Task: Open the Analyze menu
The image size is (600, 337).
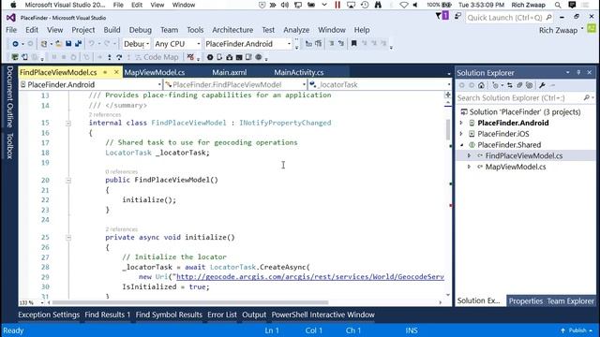Action: click(296, 30)
